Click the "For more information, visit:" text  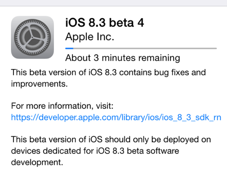[62, 106]
